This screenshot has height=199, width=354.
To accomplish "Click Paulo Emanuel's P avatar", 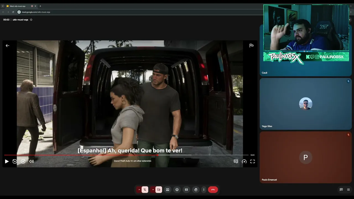I will [306, 157].
